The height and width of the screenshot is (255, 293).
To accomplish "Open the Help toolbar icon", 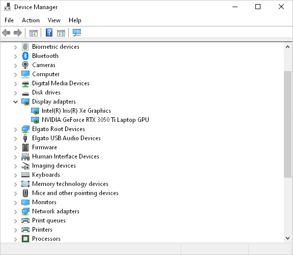I will [49, 33].
